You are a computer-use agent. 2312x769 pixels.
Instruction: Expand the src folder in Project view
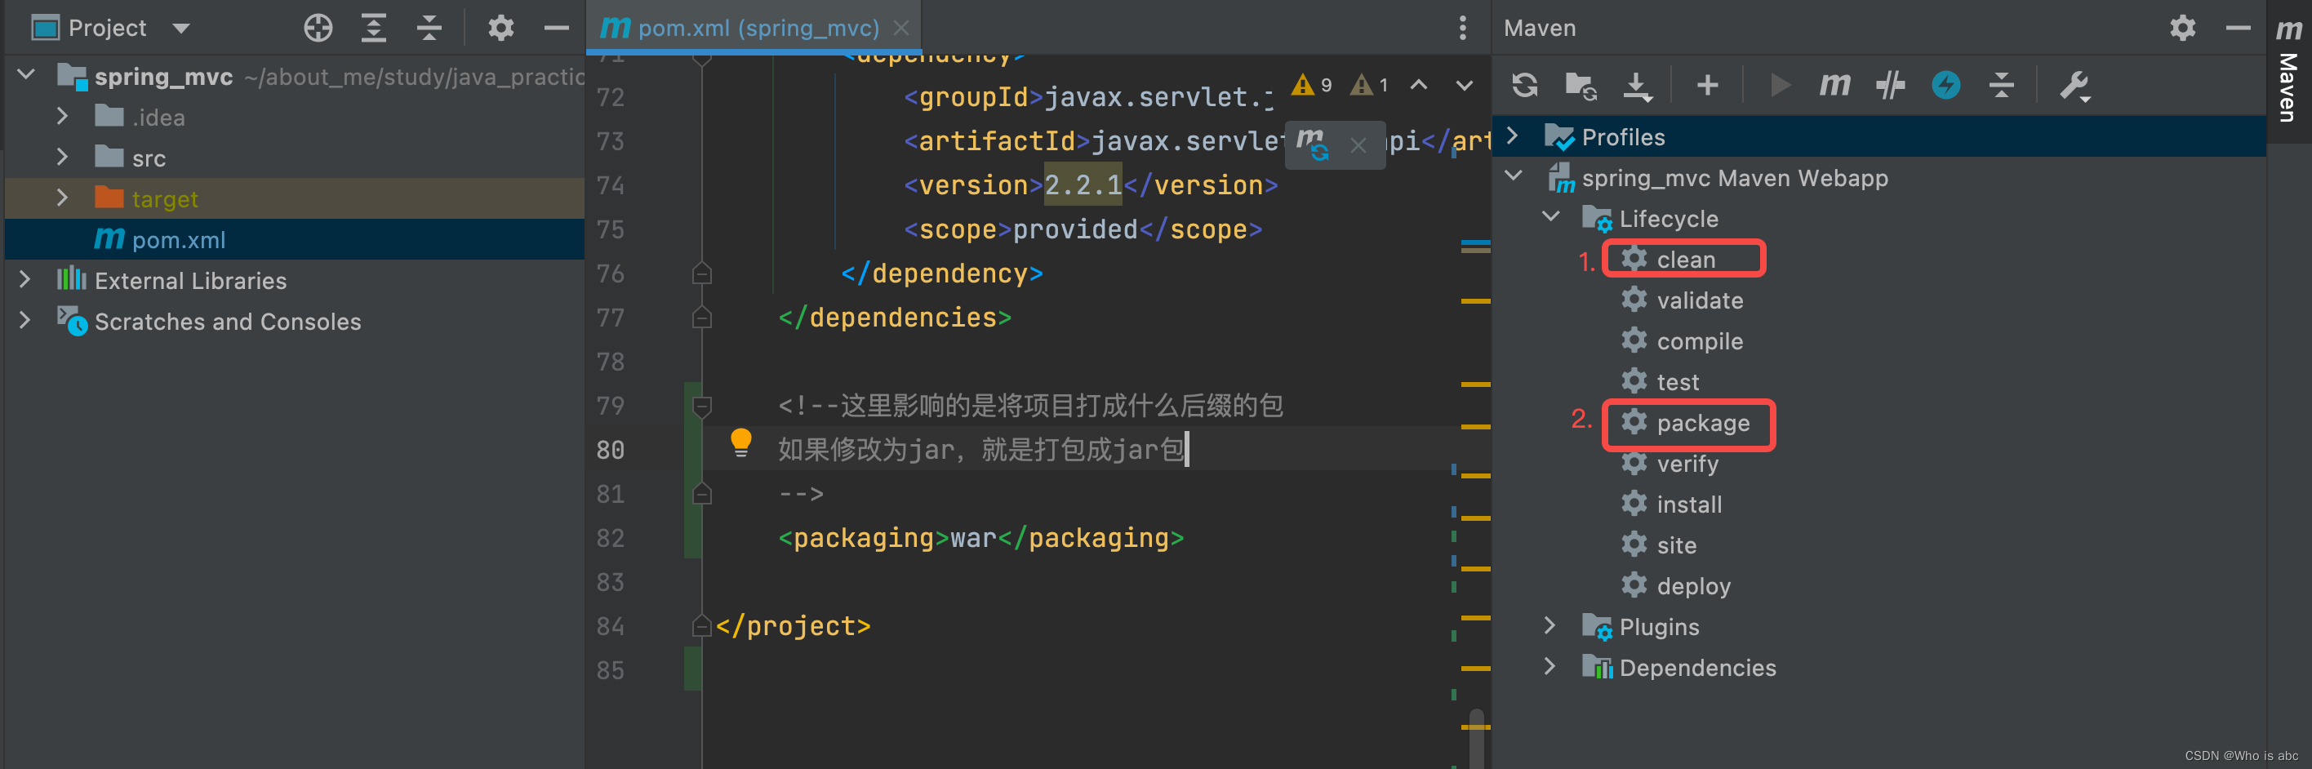pyautogui.click(x=61, y=157)
